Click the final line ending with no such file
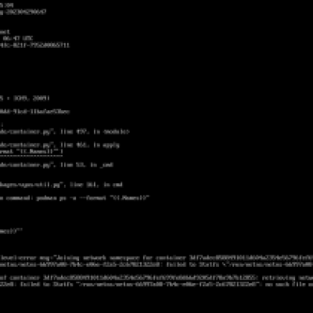This screenshot has height=313, width=313. pyautogui.click(x=156, y=285)
